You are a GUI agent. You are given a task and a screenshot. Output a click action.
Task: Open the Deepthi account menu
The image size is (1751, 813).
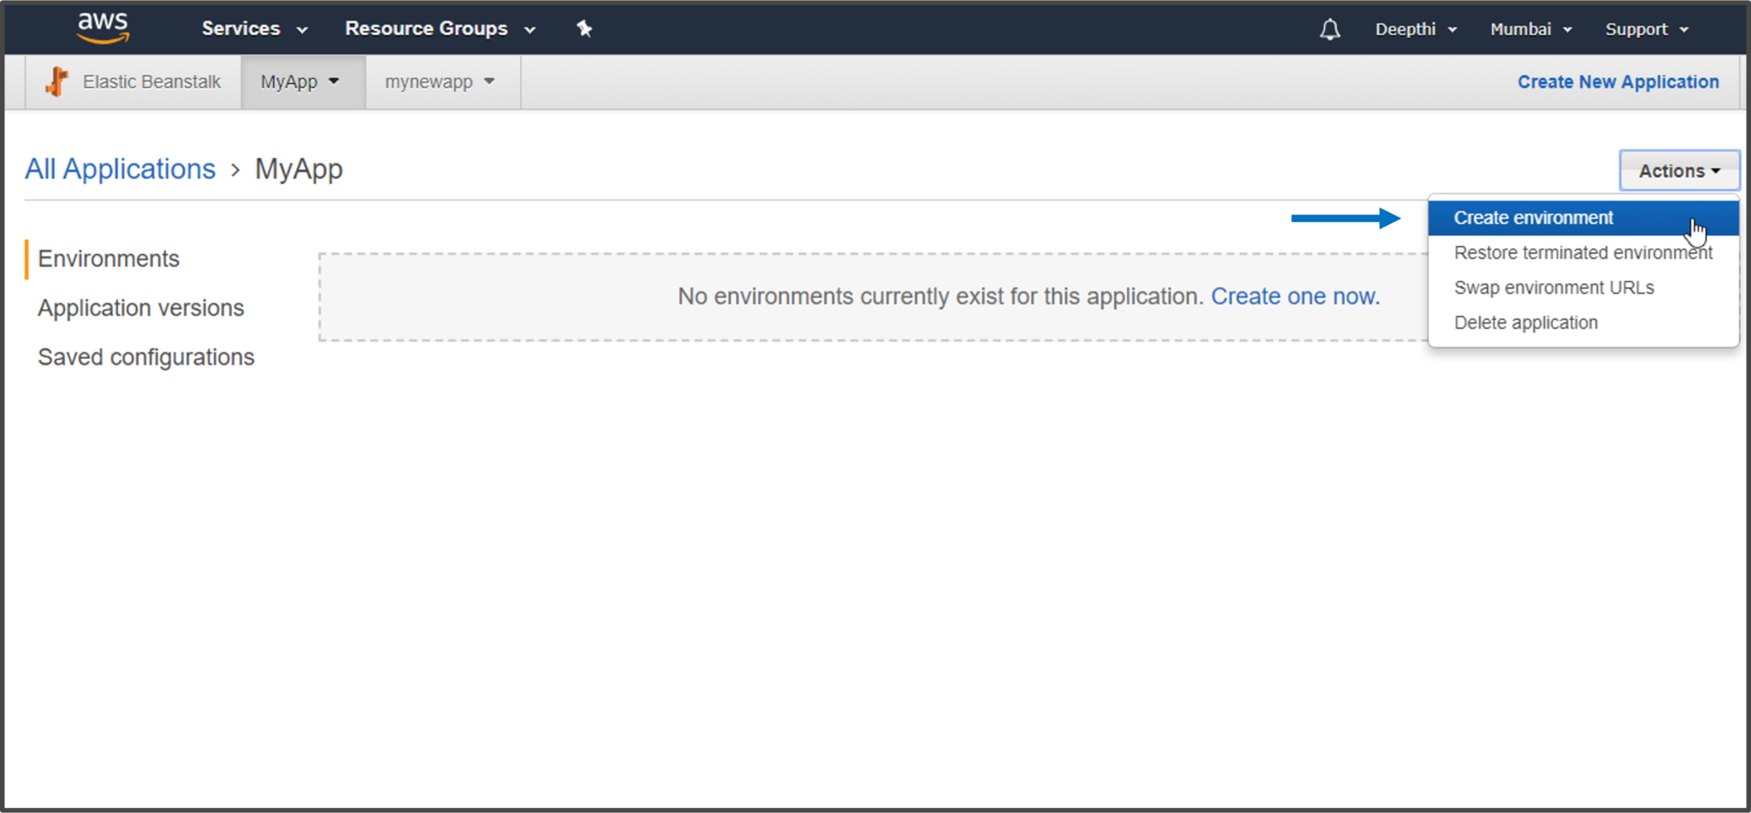(x=1416, y=29)
